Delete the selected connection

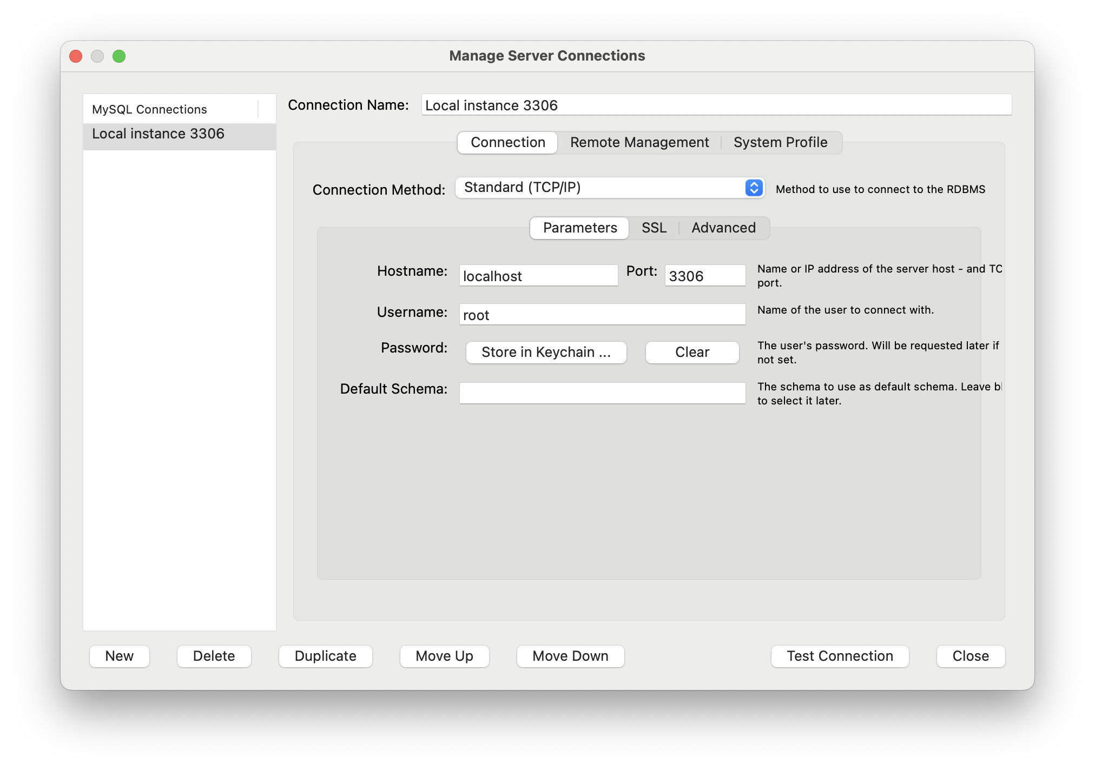coord(214,656)
